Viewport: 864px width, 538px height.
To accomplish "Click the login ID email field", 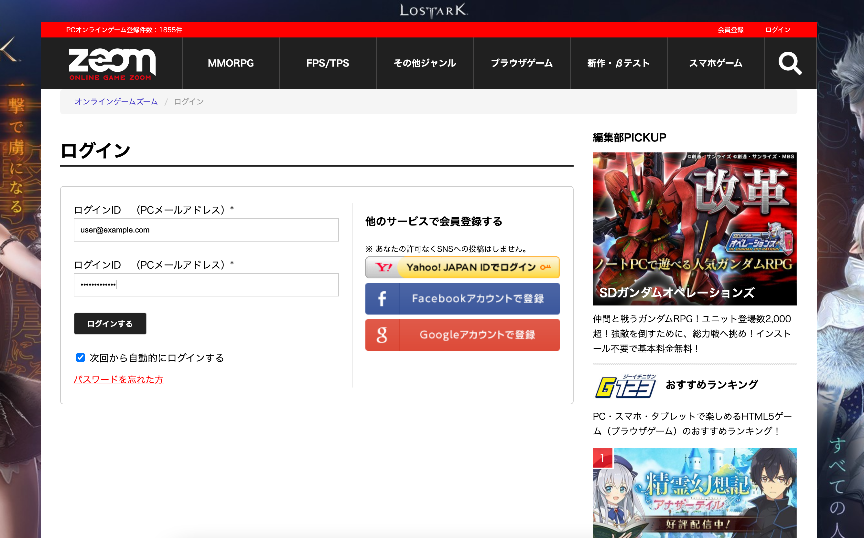I will click(x=206, y=230).
